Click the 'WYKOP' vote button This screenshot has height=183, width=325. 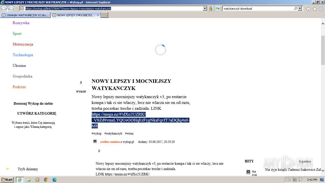click(81, 91)
